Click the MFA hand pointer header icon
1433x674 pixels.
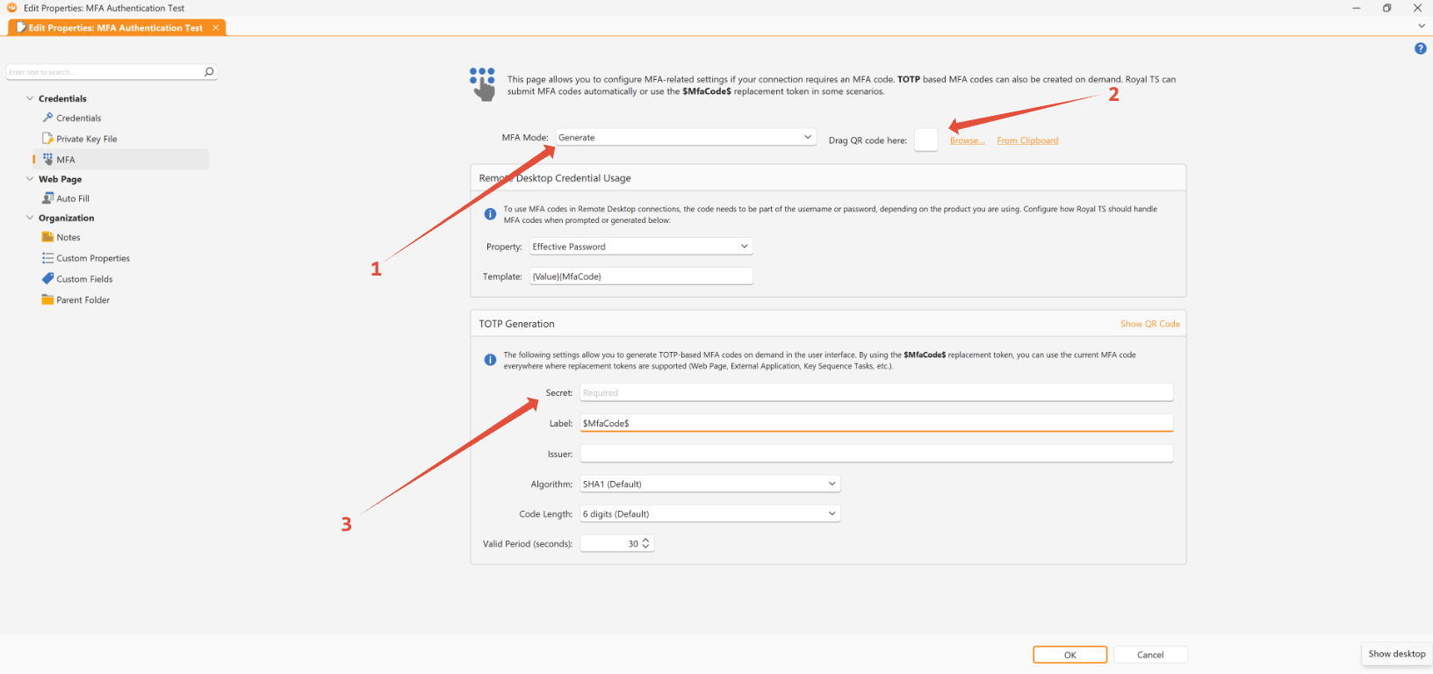click(482, 84)
